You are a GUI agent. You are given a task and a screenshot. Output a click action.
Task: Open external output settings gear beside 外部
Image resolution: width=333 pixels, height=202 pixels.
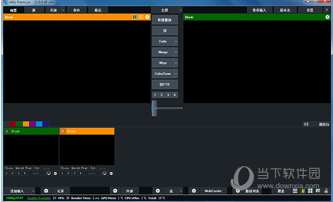[115, 191]
